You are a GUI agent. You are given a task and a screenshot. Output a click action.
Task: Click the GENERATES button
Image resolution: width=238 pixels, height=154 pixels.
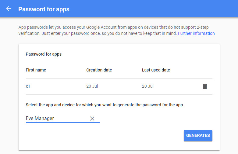click(x=198, y=135)
